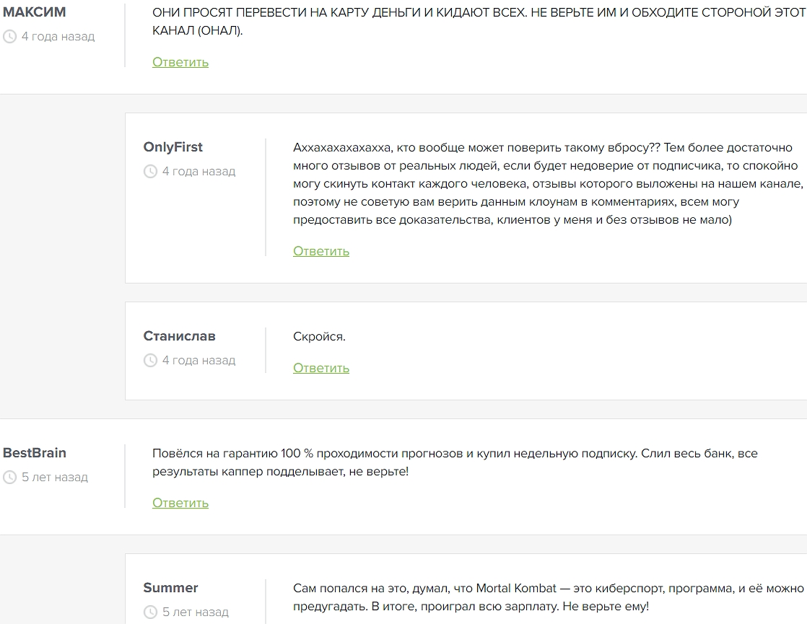This screenshot has width=807, height=624.
Task: Click Станислав's 'Скройся.' comment text
Action: click(319, 337)
